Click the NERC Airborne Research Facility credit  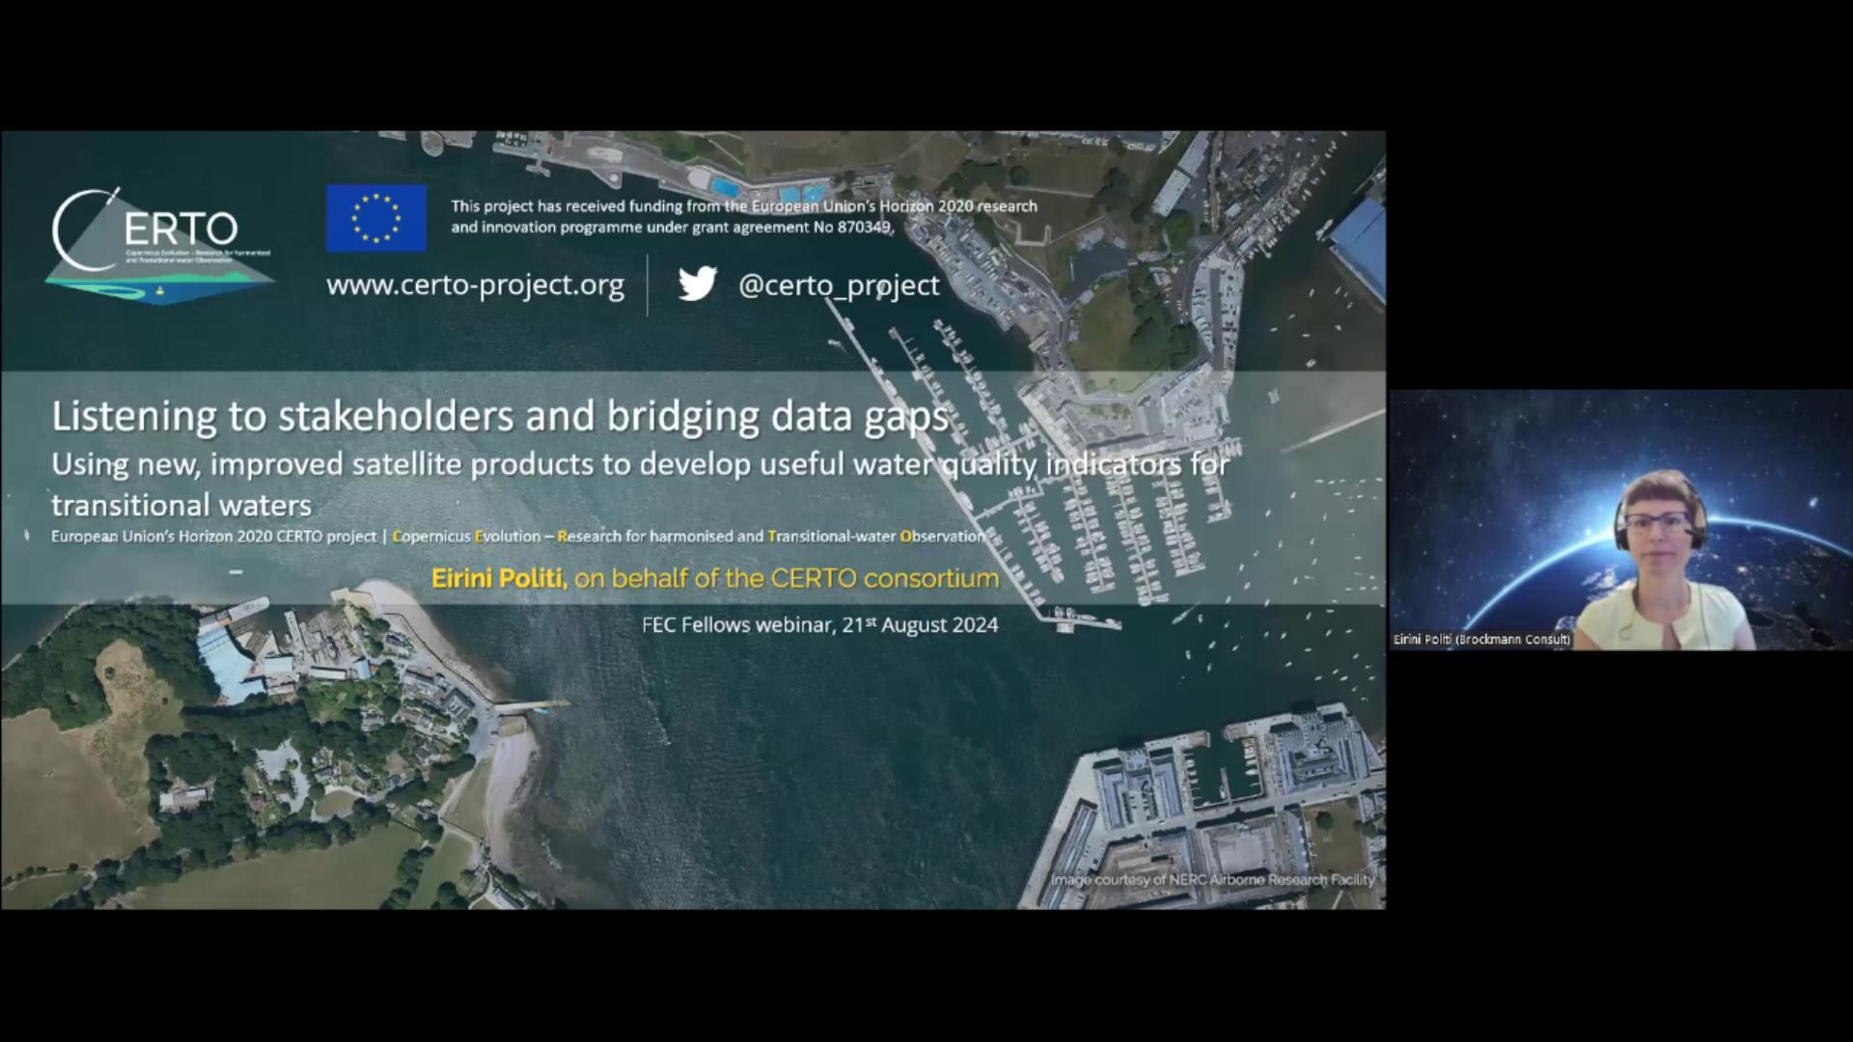pyautogui.click(x=1212, y=879)
